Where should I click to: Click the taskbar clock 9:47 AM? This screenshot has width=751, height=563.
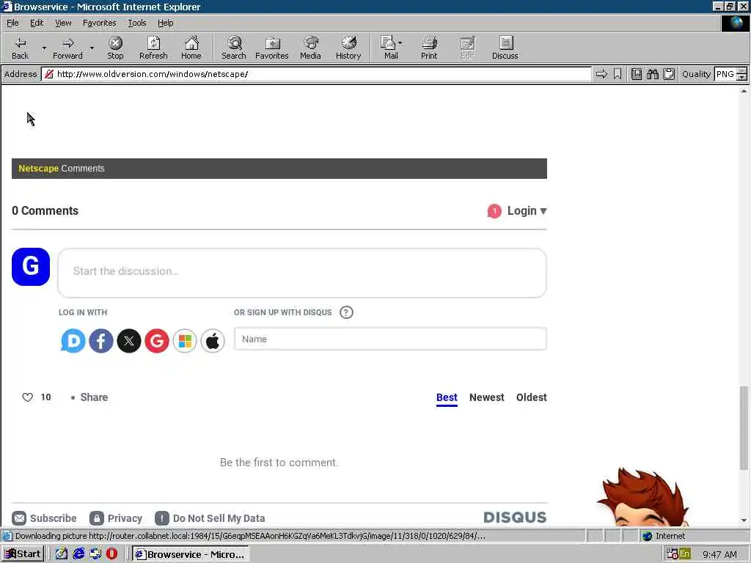(x=719, y=554)
